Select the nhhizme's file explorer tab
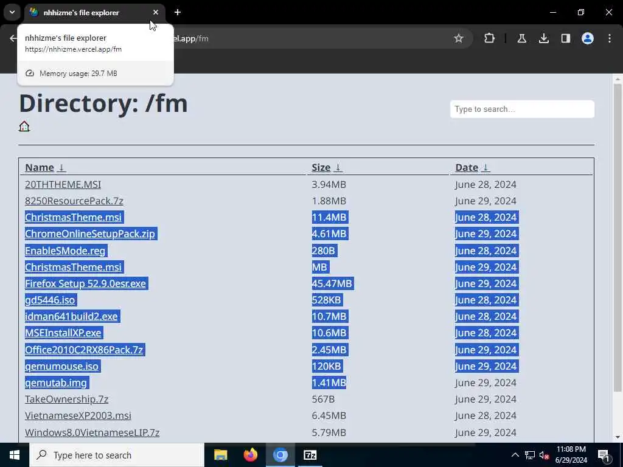Image resolution: width=623 pixels, height=467 pixels. click(95, 12)
